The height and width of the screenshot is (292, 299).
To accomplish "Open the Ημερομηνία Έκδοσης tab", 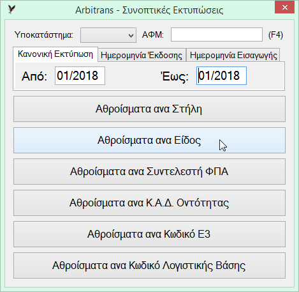I will [142, 55].
